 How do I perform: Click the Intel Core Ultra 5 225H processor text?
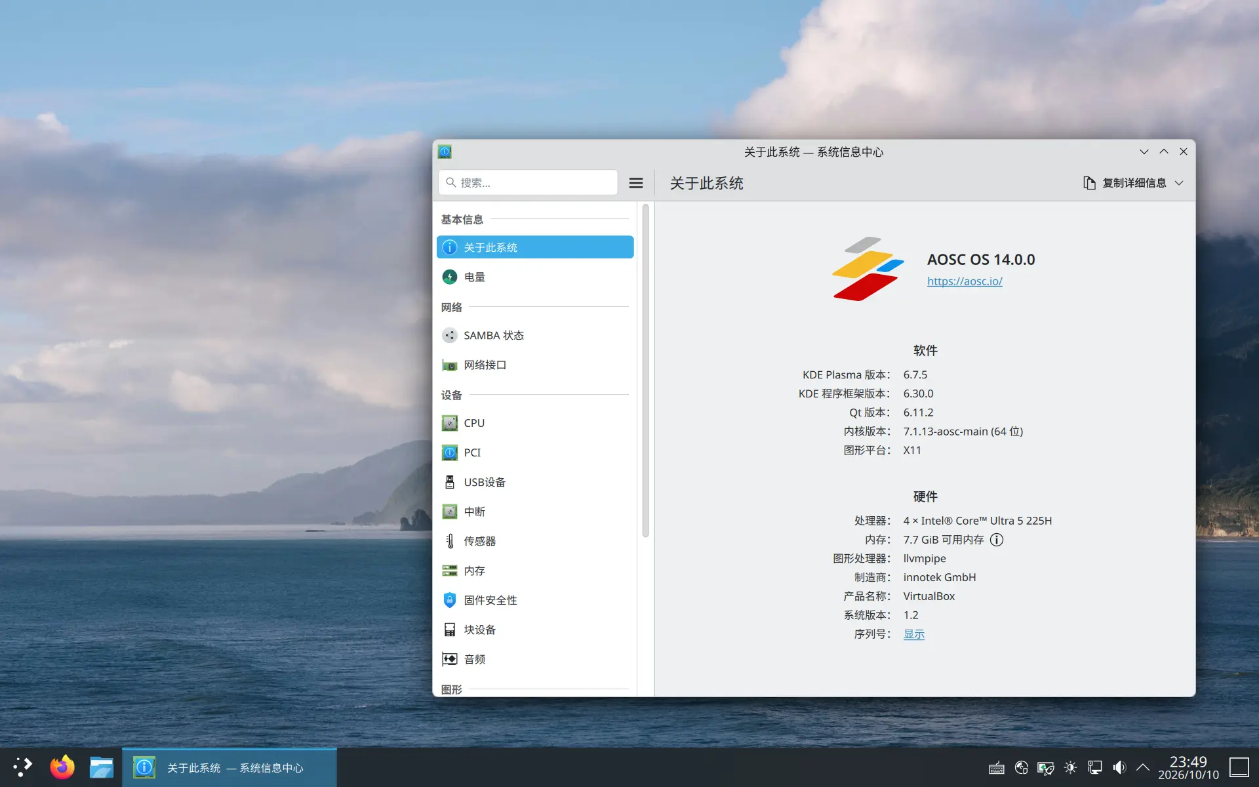pos(978,521)
